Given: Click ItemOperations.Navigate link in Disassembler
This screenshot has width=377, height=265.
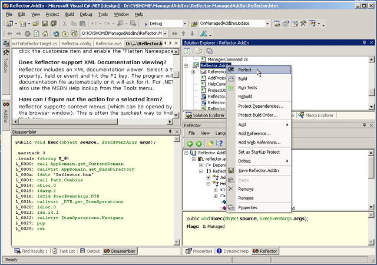Looking at the screenshot, I should coord(92,218).
